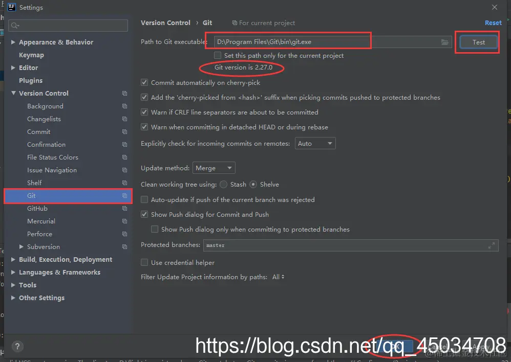The height and width of the screenshot is (362, 511).
Task: Select the Stash radio button
Action: tap(224, 185)
